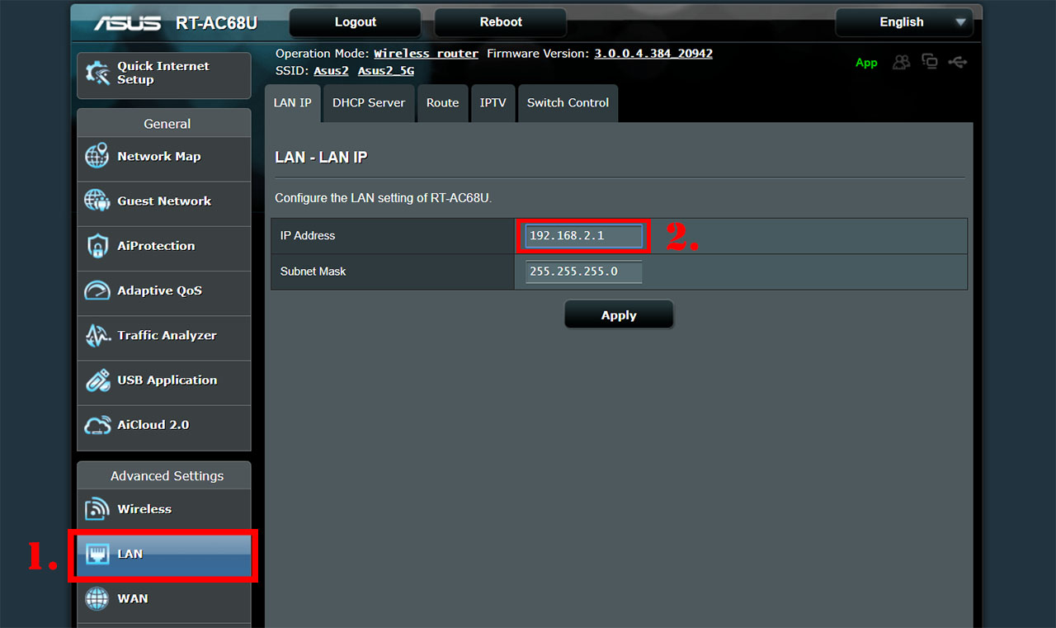
Task: Click the Asus2_5G SSID link
Action: [386, 71]
